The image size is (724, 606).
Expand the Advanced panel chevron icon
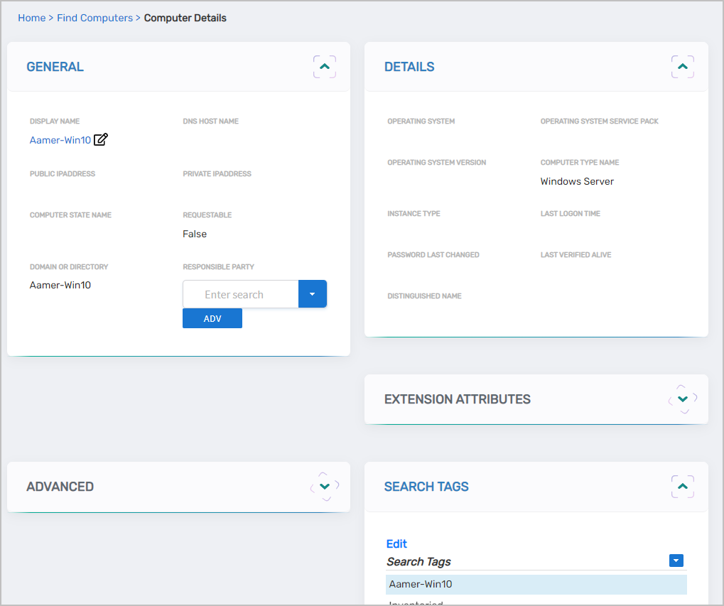tap(325, 487)
